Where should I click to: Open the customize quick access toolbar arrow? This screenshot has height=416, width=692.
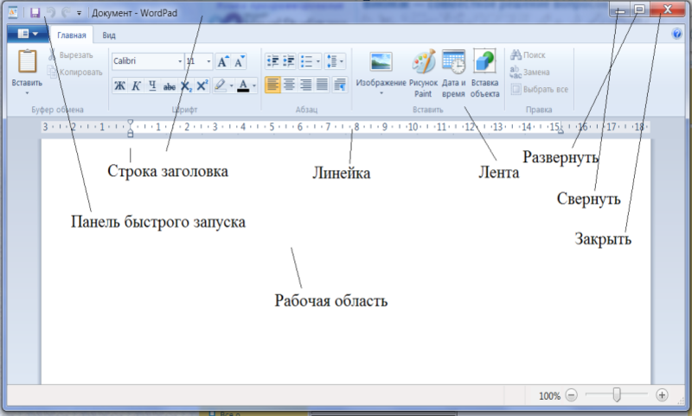[x=80, y=14]
